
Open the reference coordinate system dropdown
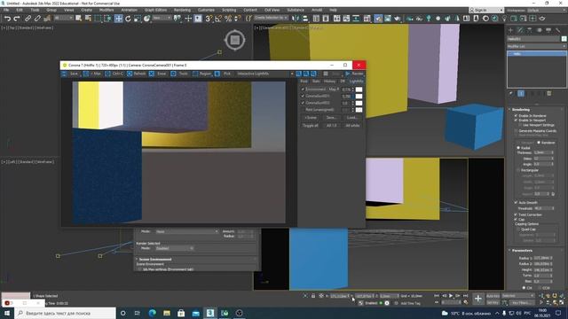[162, 18]
